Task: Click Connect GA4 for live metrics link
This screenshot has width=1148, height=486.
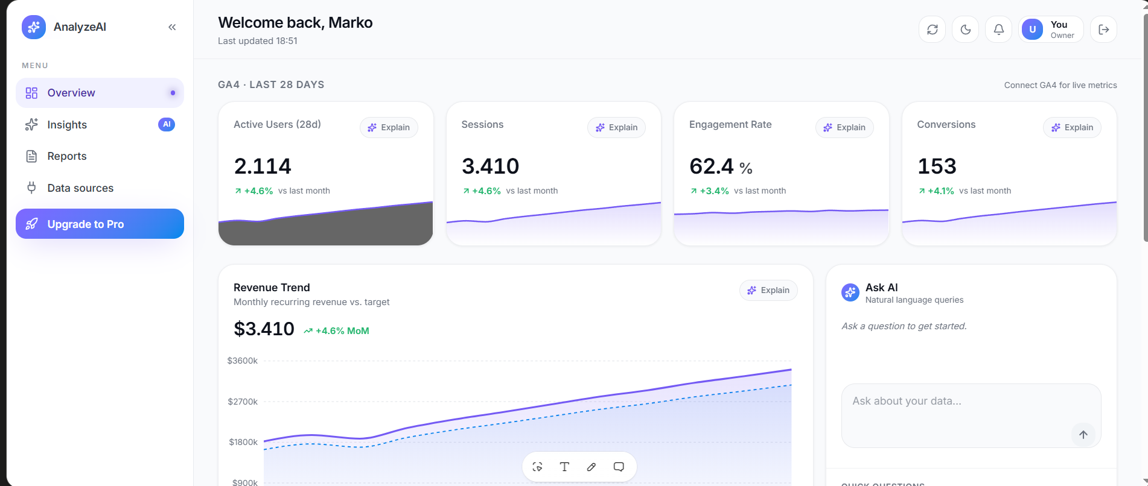Action: [1060, 85]
